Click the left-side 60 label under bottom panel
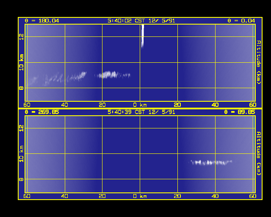The height and width of the screenshot is (217, 271). (x=27, y=196)
